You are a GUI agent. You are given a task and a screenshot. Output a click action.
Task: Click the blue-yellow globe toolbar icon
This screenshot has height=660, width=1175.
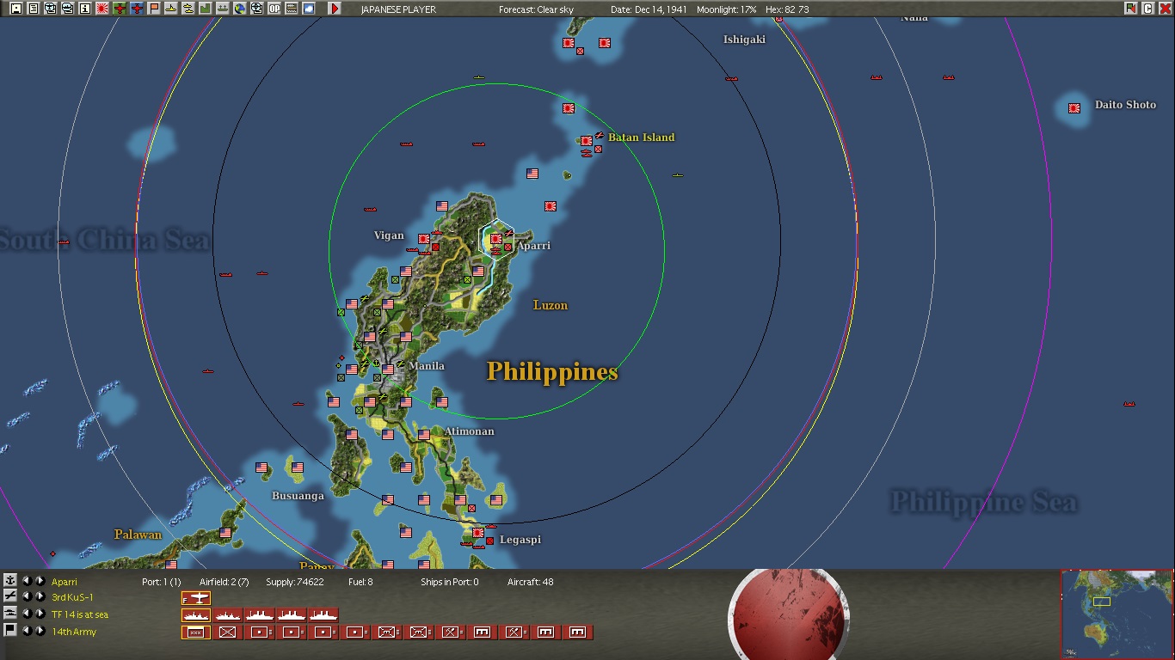(239, 9)
